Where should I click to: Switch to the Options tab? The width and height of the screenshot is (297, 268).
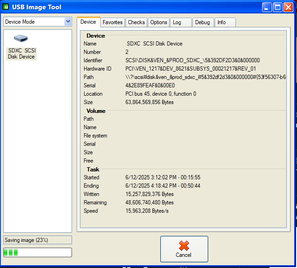click(x=158, y=22)
